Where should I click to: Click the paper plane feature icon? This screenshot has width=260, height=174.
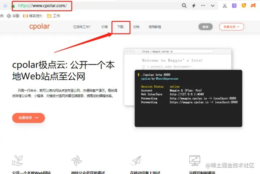tap(136, 160)
